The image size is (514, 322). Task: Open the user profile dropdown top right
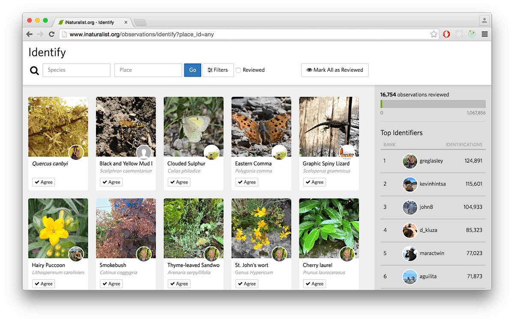point(484,20)
